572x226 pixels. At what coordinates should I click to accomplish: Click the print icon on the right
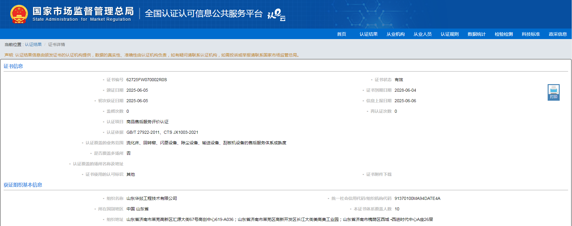click(x=553, y=92)
